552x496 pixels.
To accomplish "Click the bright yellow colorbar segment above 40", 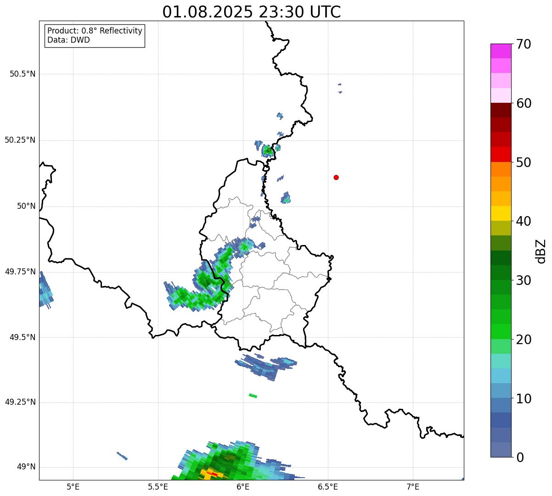I will click(501, 213).
